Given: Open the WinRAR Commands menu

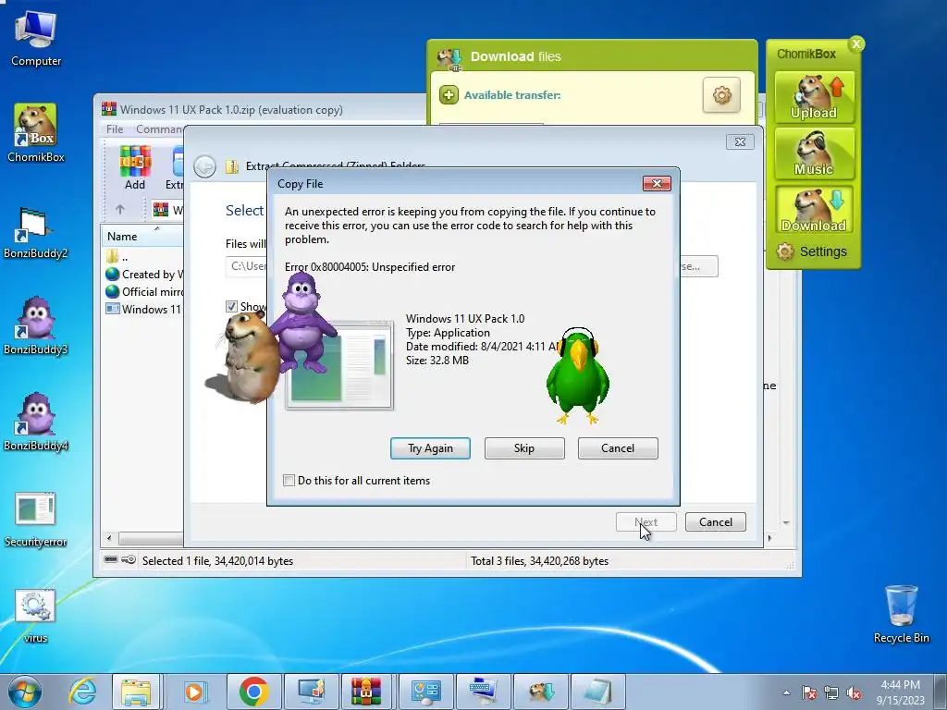Looking at the screenshot, I should point(158,129).
